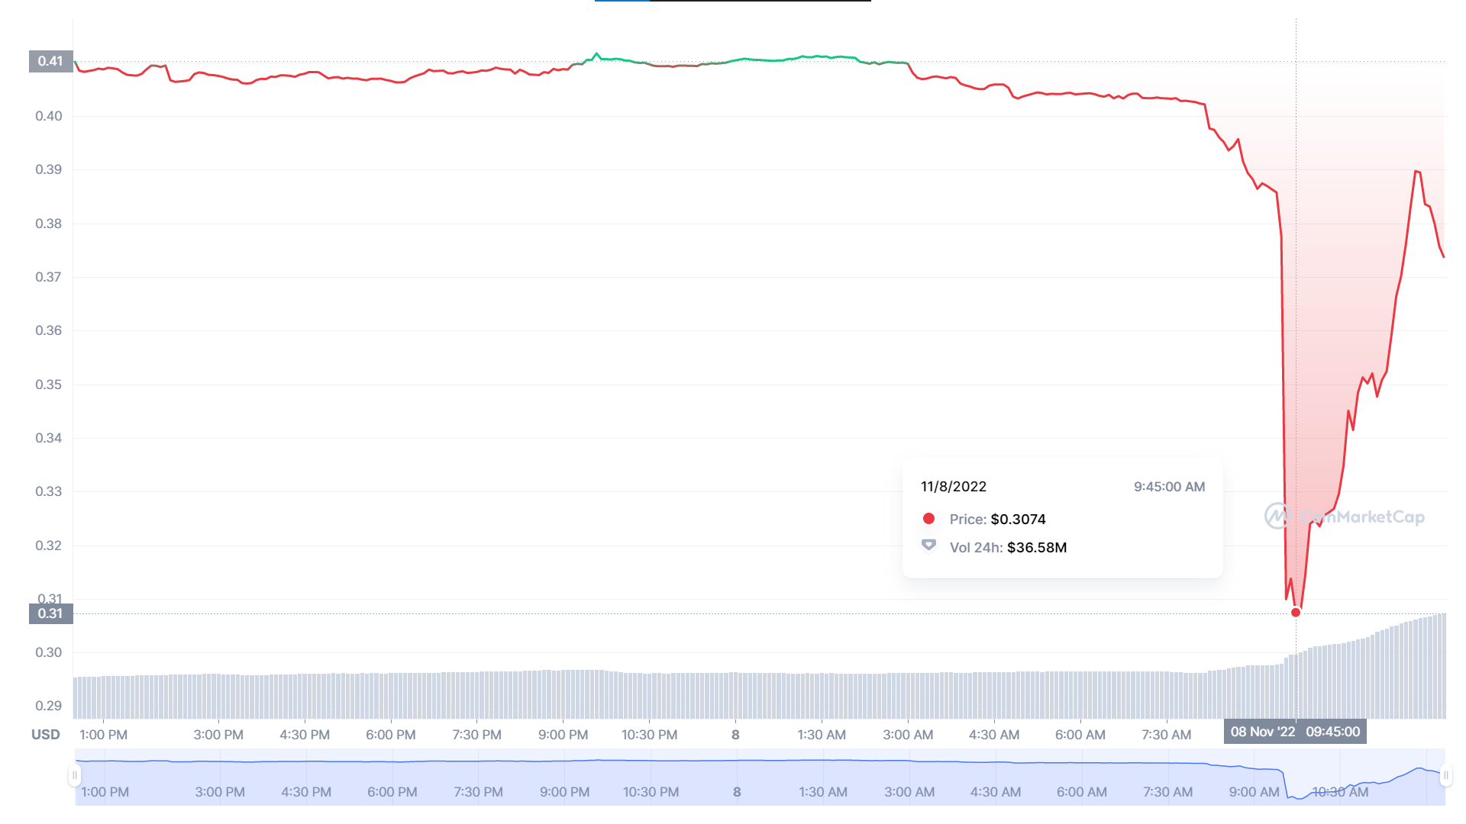Click the left range navigator handle
The image size is (1466, 824).
(x=74, y=776)
